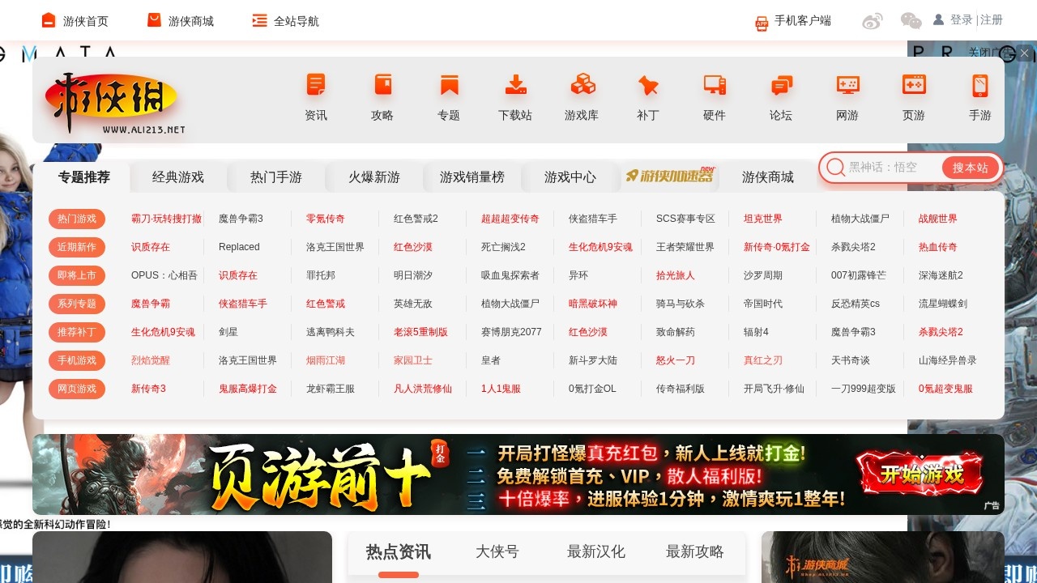Click the 推荐补丁 category pill
Image resolution: width=1037 pixels, height=583 pixels.
point(77,332)
